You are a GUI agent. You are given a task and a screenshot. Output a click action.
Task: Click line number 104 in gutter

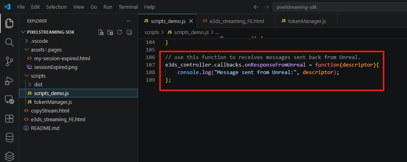150,42
